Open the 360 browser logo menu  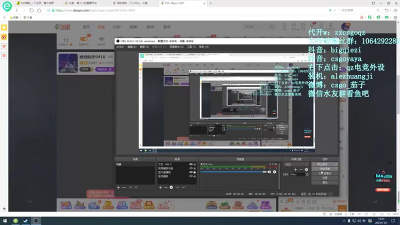click(x=7, y=6)
